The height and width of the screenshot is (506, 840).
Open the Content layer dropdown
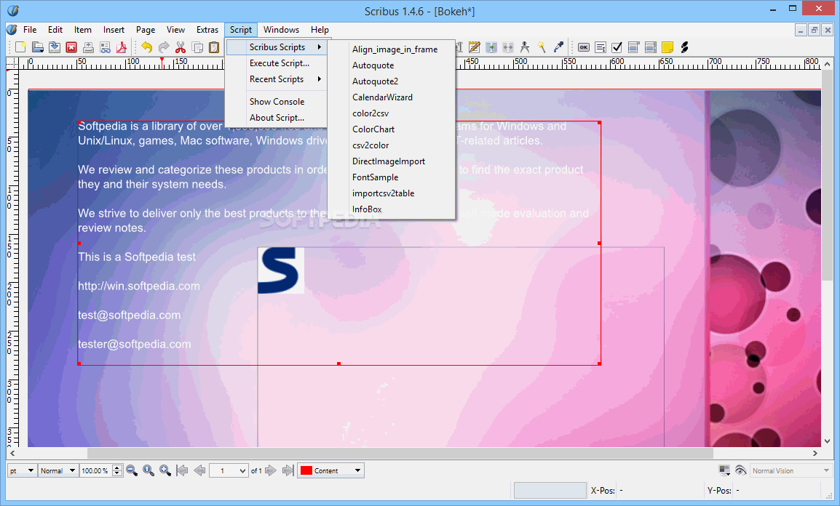tap(330, 470)
